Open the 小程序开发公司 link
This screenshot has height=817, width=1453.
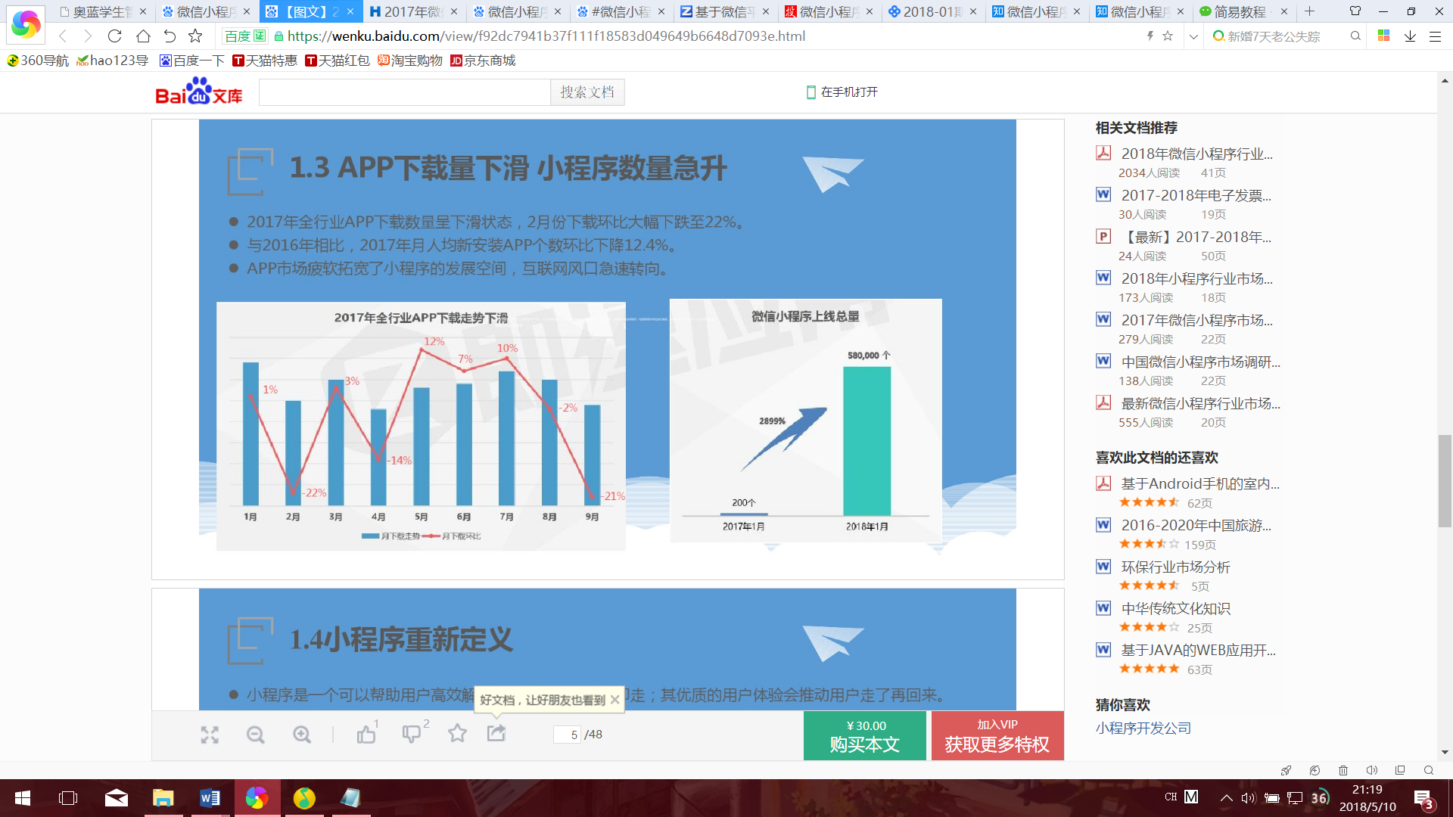(1143, 728)
